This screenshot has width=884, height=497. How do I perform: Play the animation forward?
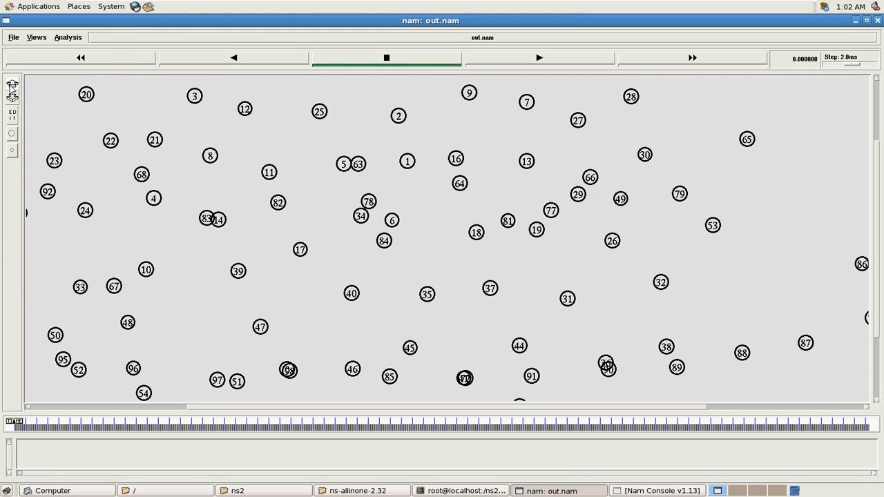(x=539, y=58)
